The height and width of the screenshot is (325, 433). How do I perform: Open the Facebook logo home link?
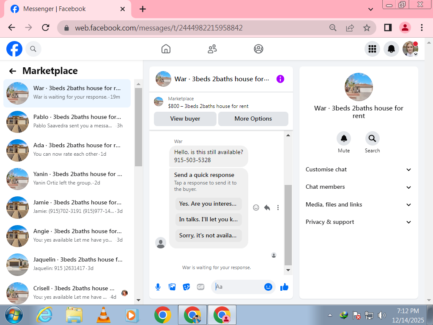point(14,49)
